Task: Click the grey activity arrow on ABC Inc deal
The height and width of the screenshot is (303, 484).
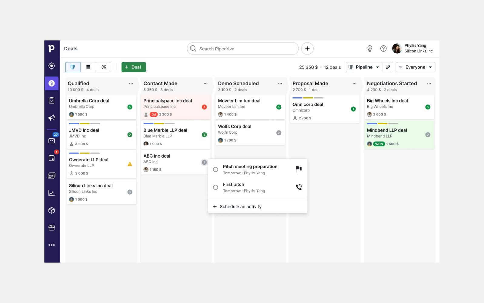Action: click(x=204, y=162)
